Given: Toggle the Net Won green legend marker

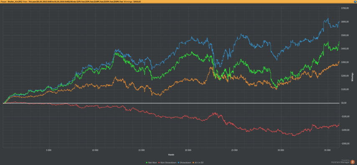Looking at the screenshot, I should [x=147, y=162].
